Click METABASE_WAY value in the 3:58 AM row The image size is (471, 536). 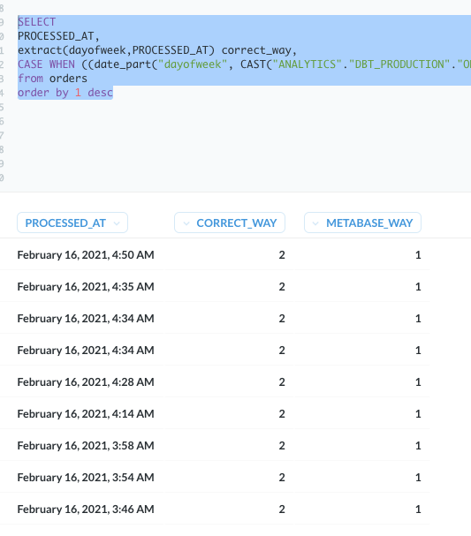[x=418, y=445]
